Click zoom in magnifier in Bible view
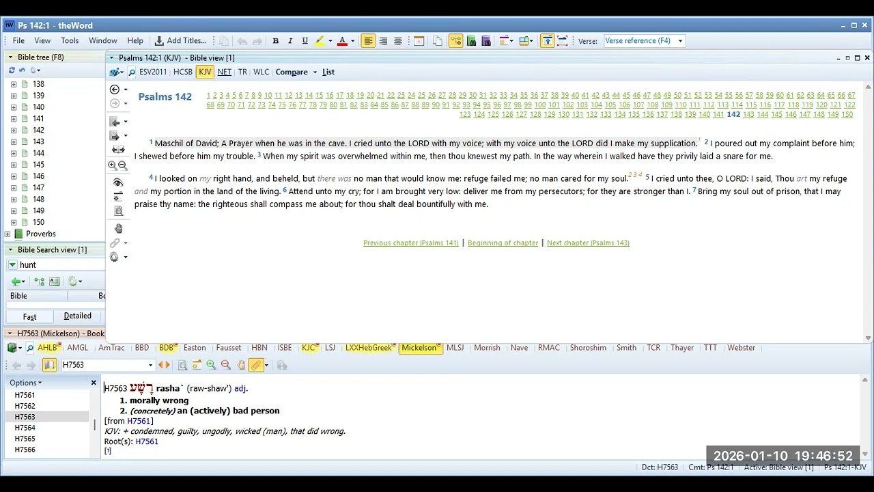 112,165
